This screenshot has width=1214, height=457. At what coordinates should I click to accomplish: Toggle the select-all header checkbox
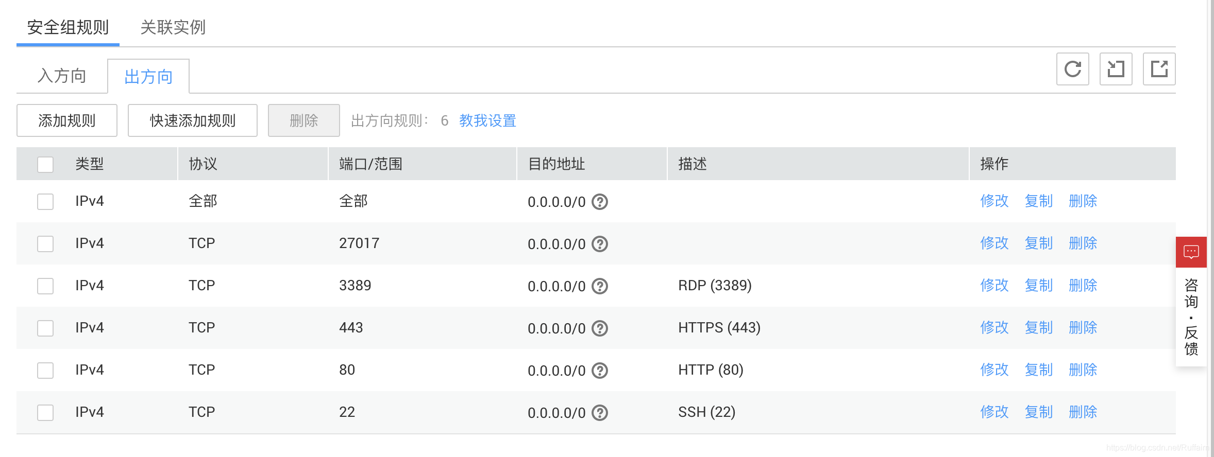(45, 165)
